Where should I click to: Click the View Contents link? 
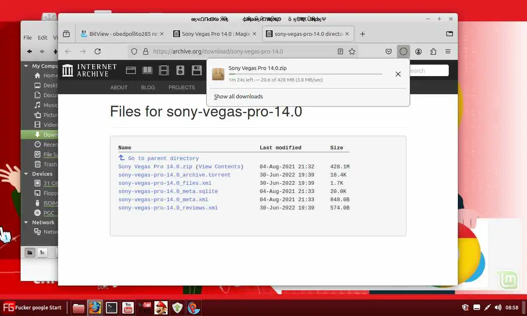pos(219,167)
